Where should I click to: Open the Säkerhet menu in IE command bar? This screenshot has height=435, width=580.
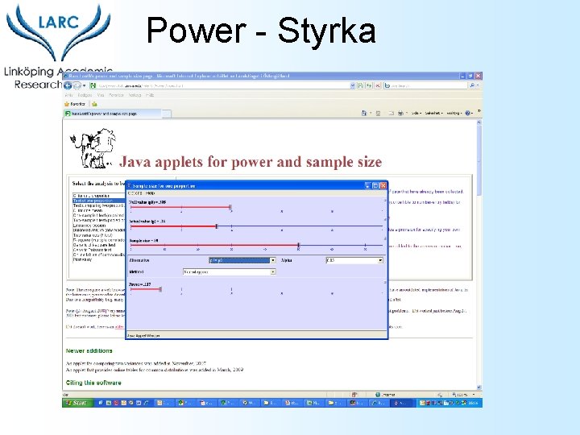click(x=433, y=114)
